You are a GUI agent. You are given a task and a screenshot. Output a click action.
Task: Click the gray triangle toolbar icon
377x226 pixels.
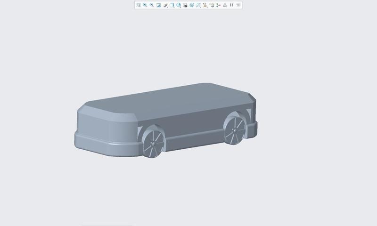coord(225,5)
